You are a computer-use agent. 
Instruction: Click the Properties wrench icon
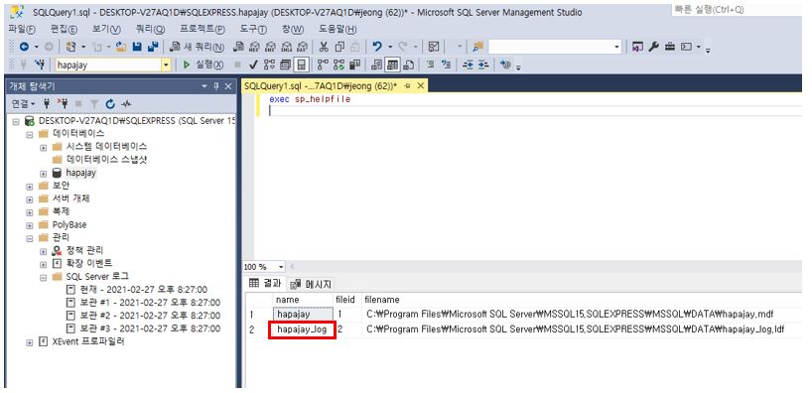[653, 47]
